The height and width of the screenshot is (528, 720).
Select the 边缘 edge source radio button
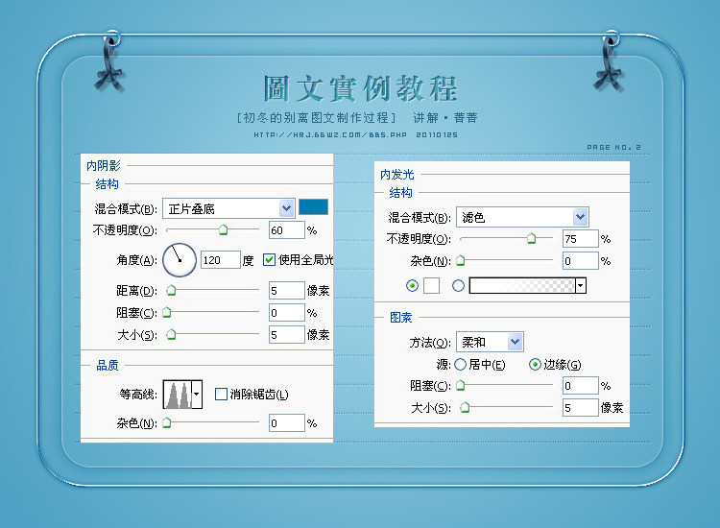tap(535, 365)
